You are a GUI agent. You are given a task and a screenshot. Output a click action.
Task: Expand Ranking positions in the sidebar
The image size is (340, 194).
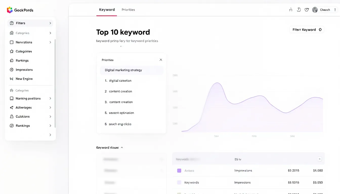click(51, 98)
